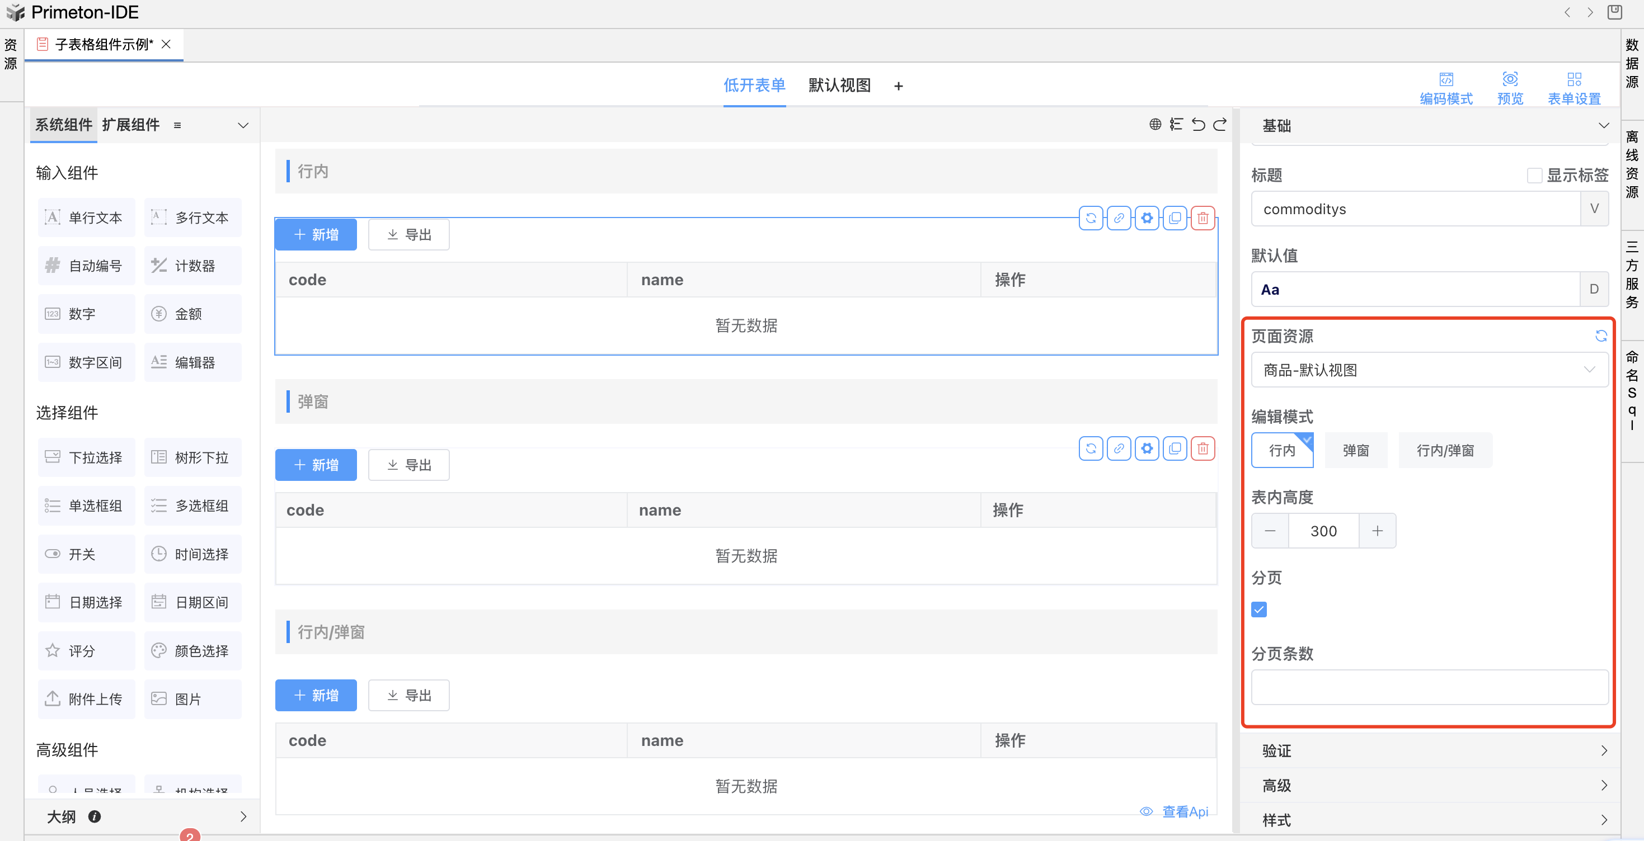The width and height of the screenshot is (1644, 841).
Task: Delete the inline subtable via trash icon
Action: point(1203,218)
